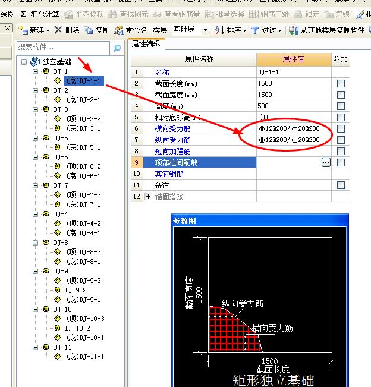Screen dimensions: 371x387
Task: Click the 锁定 lock icon
Action: point(298,14)
